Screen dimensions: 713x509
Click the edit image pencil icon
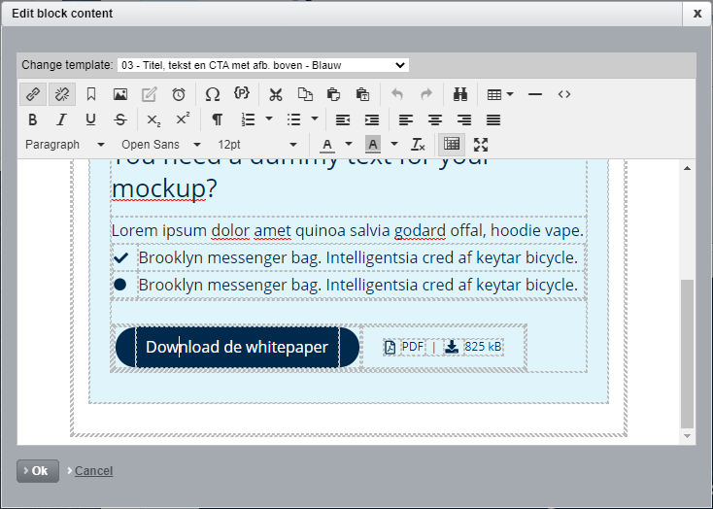[150, 94]
